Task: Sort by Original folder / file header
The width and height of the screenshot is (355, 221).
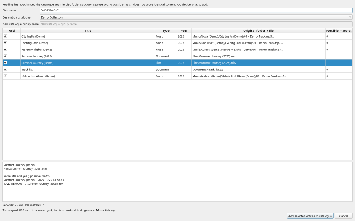Action: [x=258, y=30]
